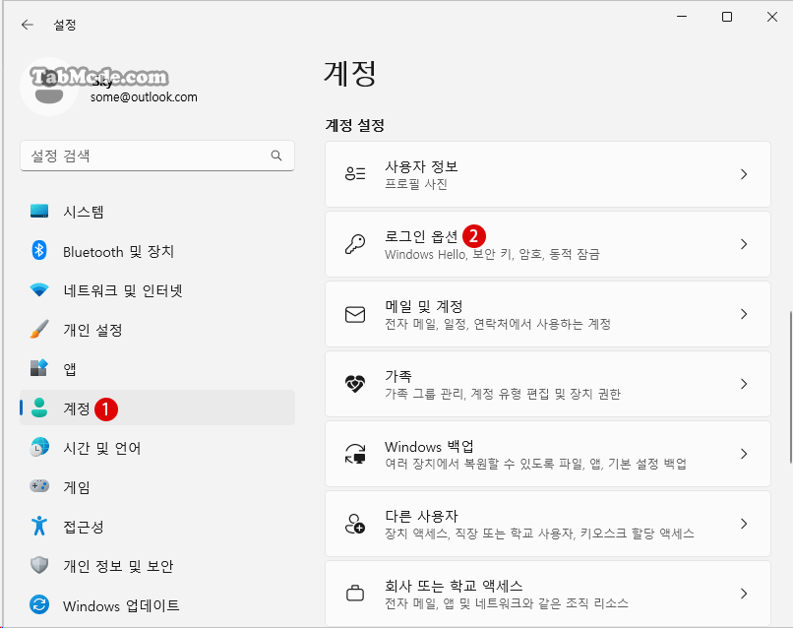Expand the 사용자 정보 chevron
Image resolution: width=793 pixels, height=628 pixels.
744,174
